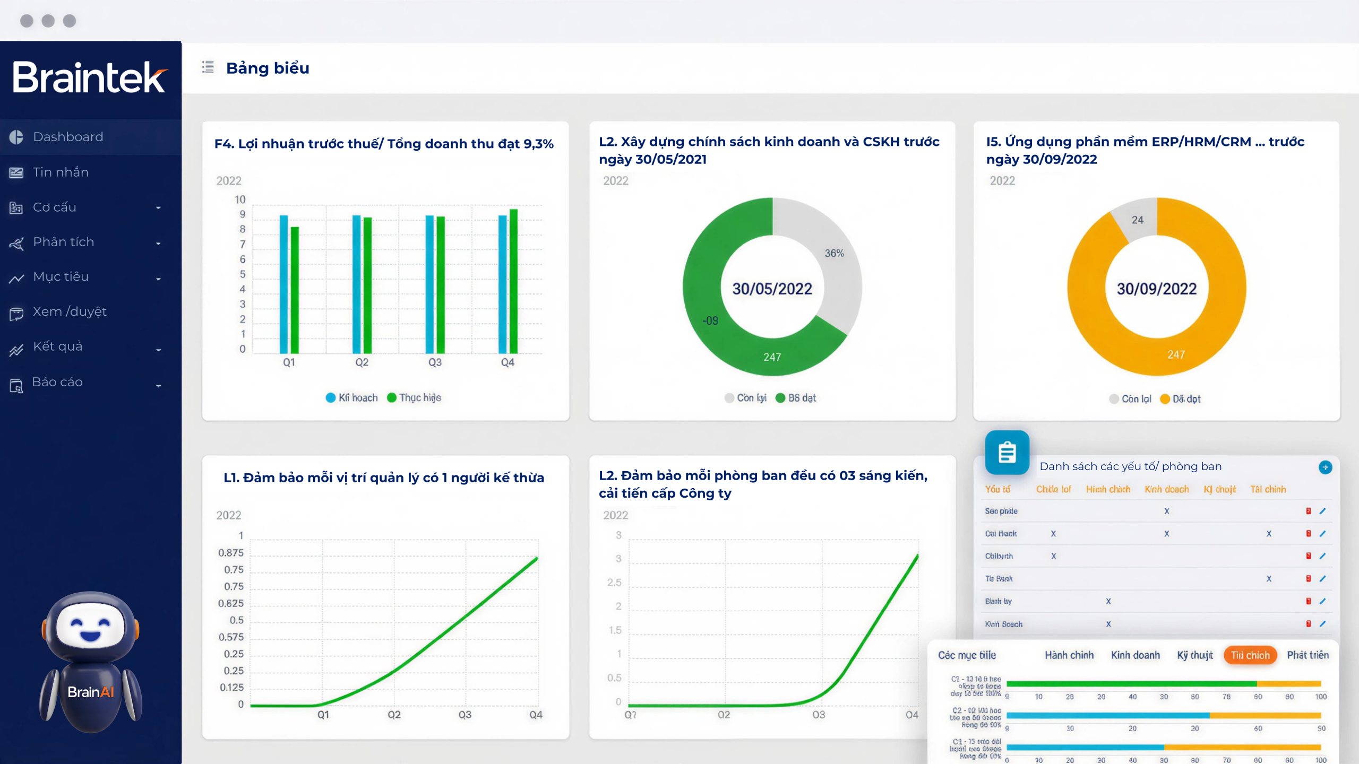Select the highlighted orange Tài chính tab
1359x764 pixels.
(x=1250, y=655)
